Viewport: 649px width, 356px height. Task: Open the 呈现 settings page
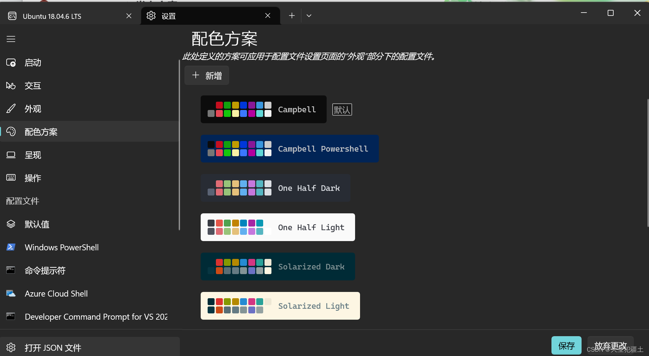(90, 155)
